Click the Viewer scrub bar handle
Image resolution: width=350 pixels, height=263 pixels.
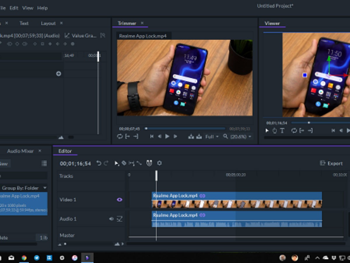point(309,123)
